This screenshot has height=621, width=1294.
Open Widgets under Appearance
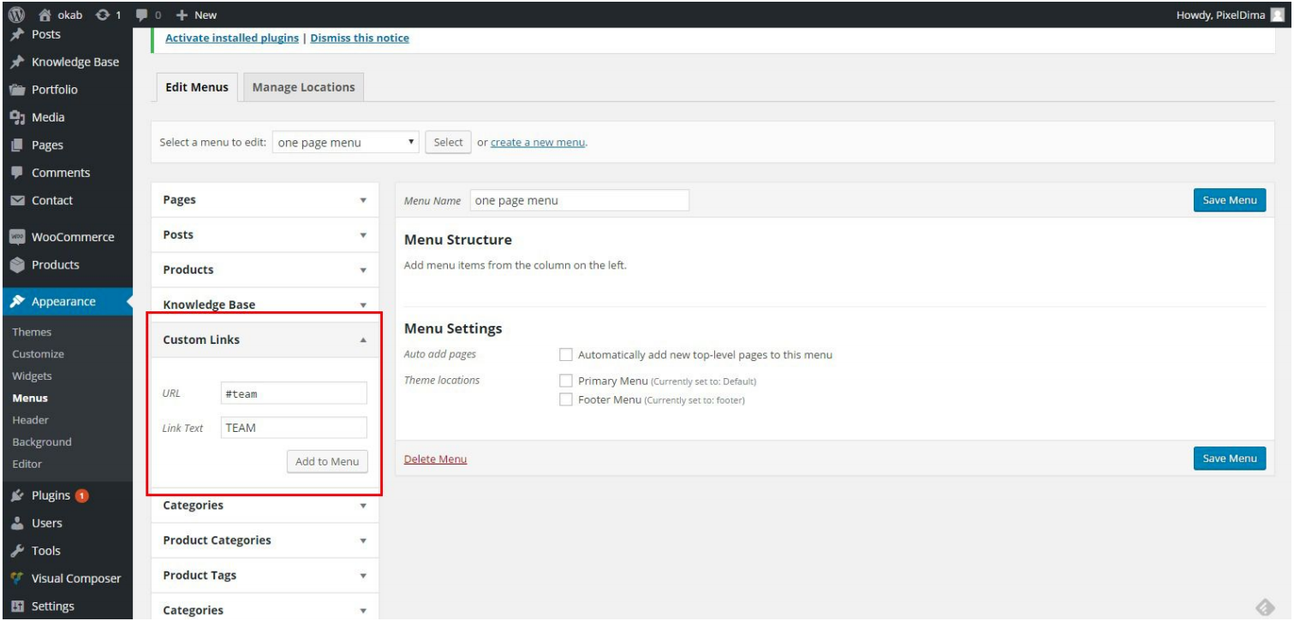pos(32,376)
